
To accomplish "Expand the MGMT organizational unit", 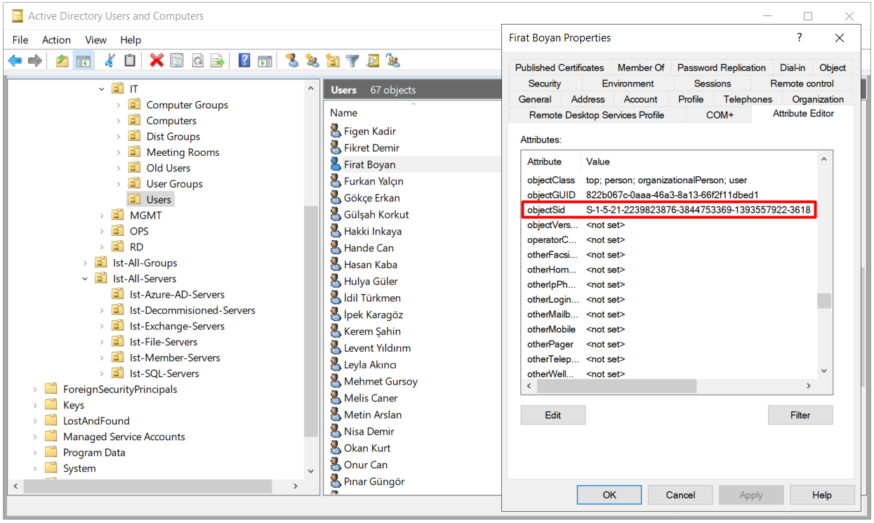I will click(x=102, y=216).
